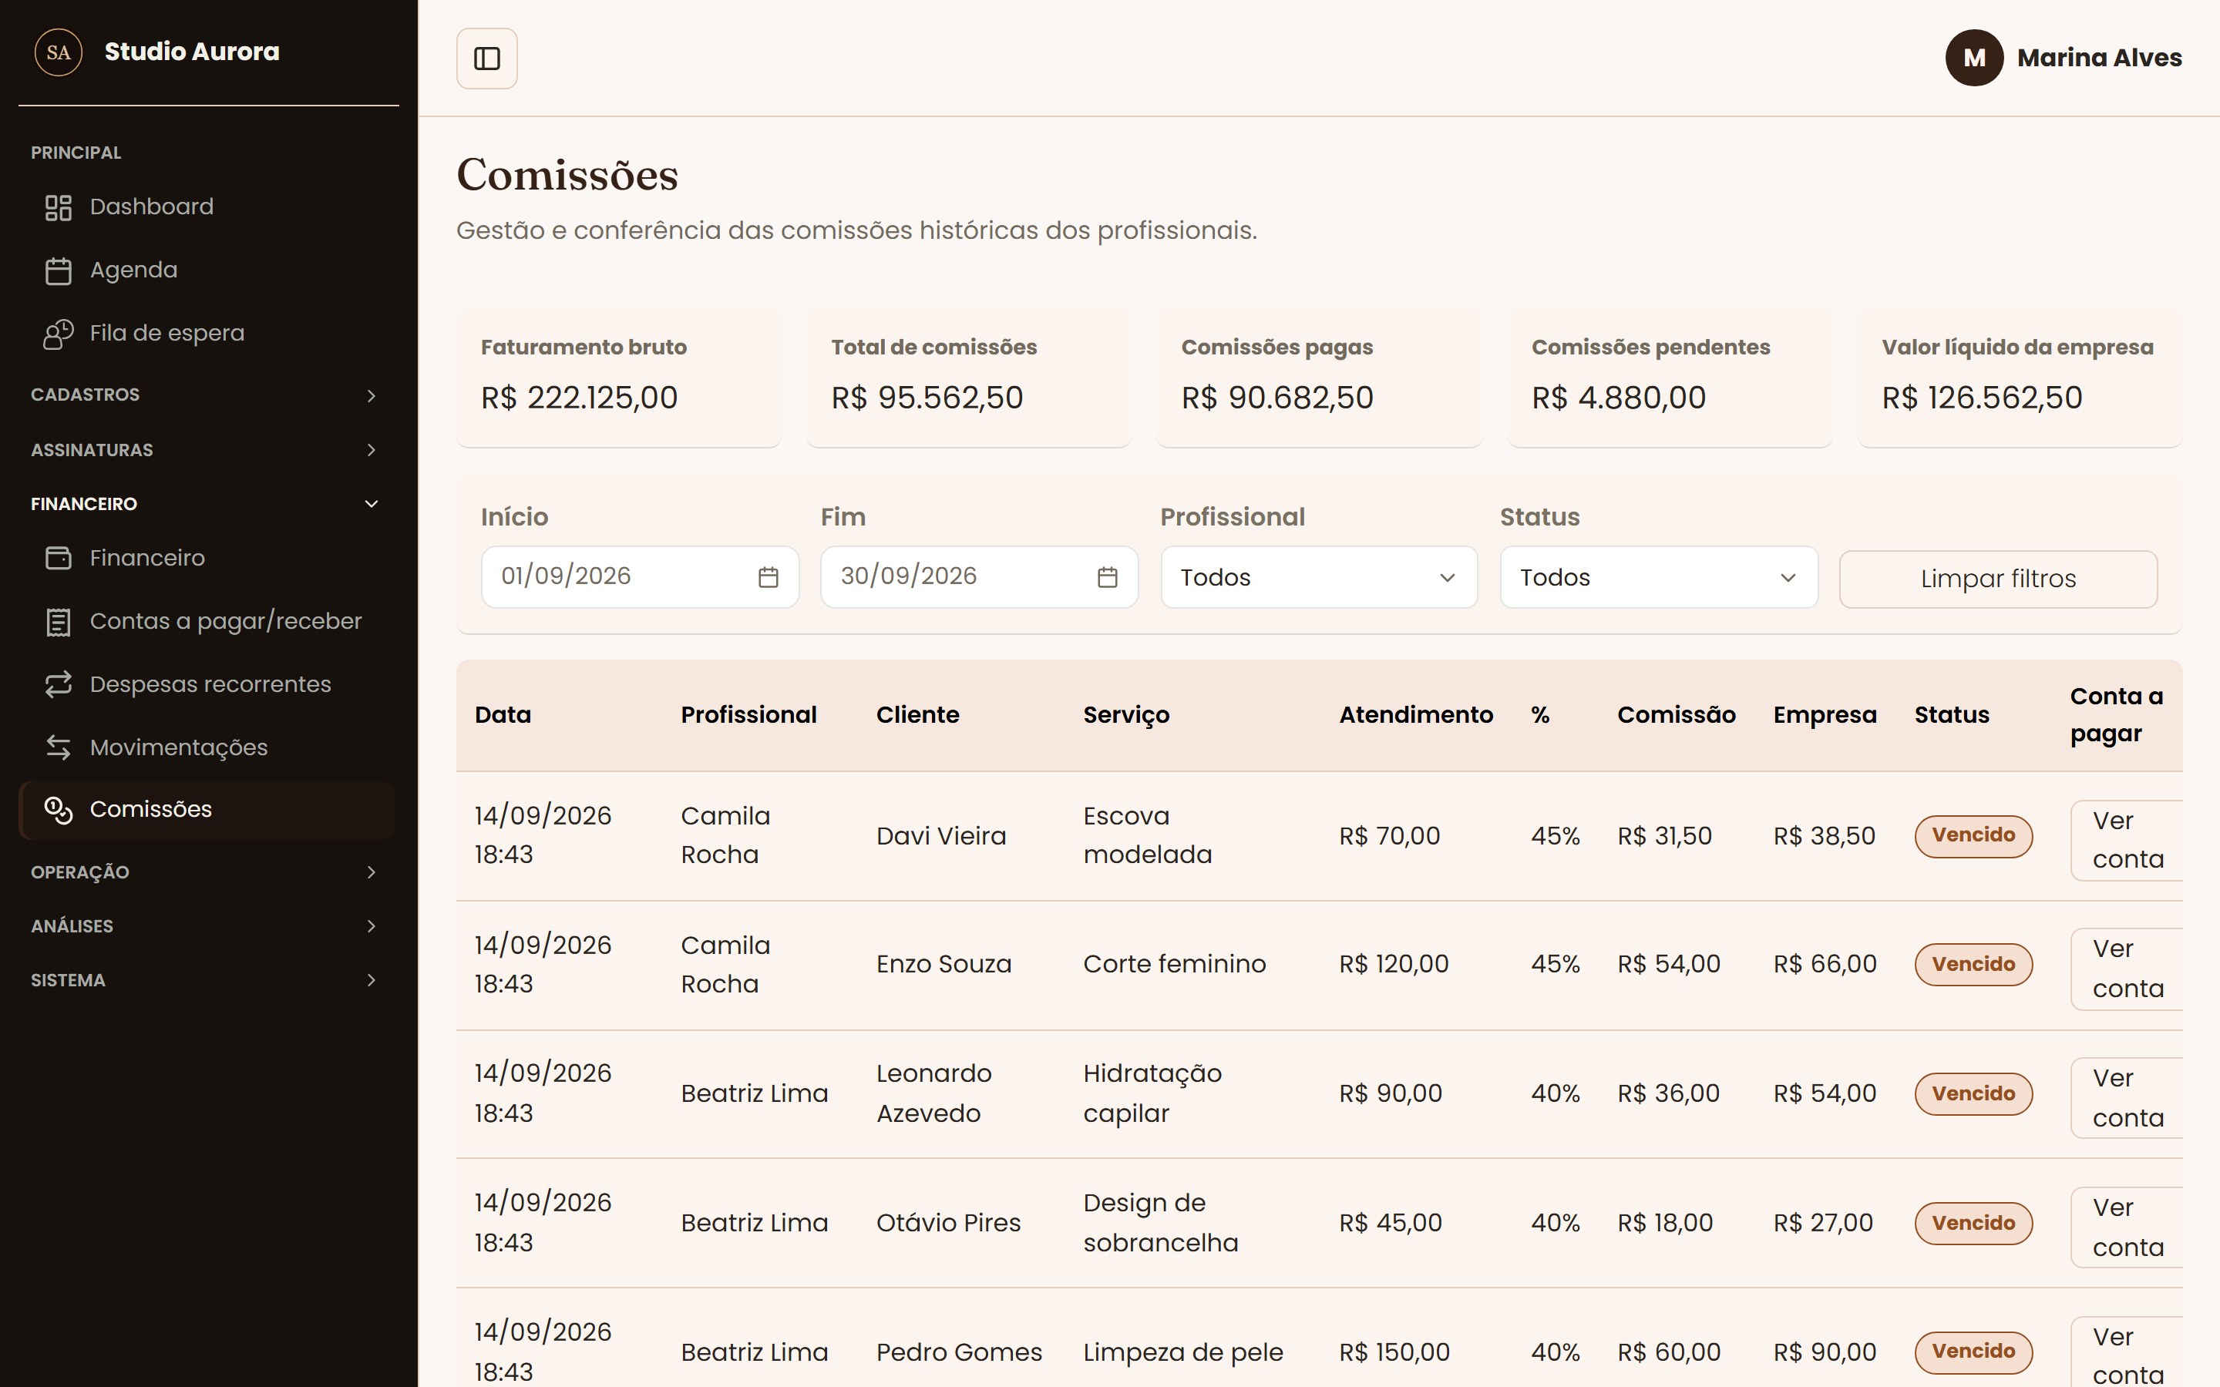Image resolution: width=2220 pixels, height=1387 pixels.
Task: Click Vencido badge for Otávio Pires
Action: (1973, 1224)
